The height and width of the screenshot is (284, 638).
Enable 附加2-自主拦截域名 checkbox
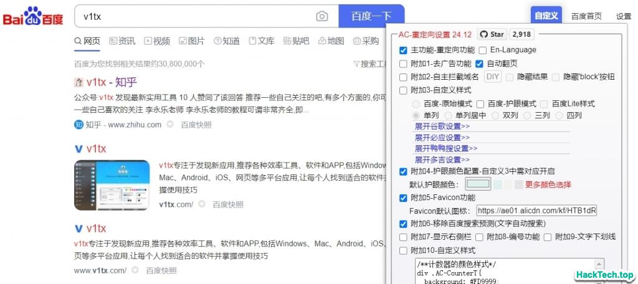(x=403, y=77)
